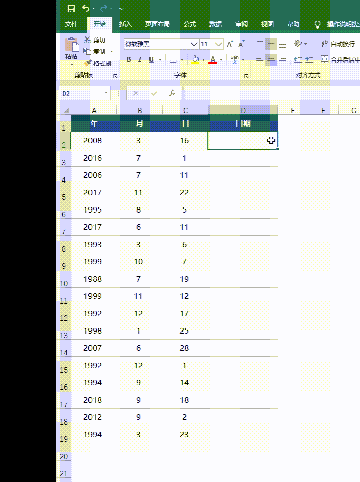The height and width of the screenshot is (482, 360).
Task: Expand the 粘贴 paste options arrow
Action: point(72,64)
